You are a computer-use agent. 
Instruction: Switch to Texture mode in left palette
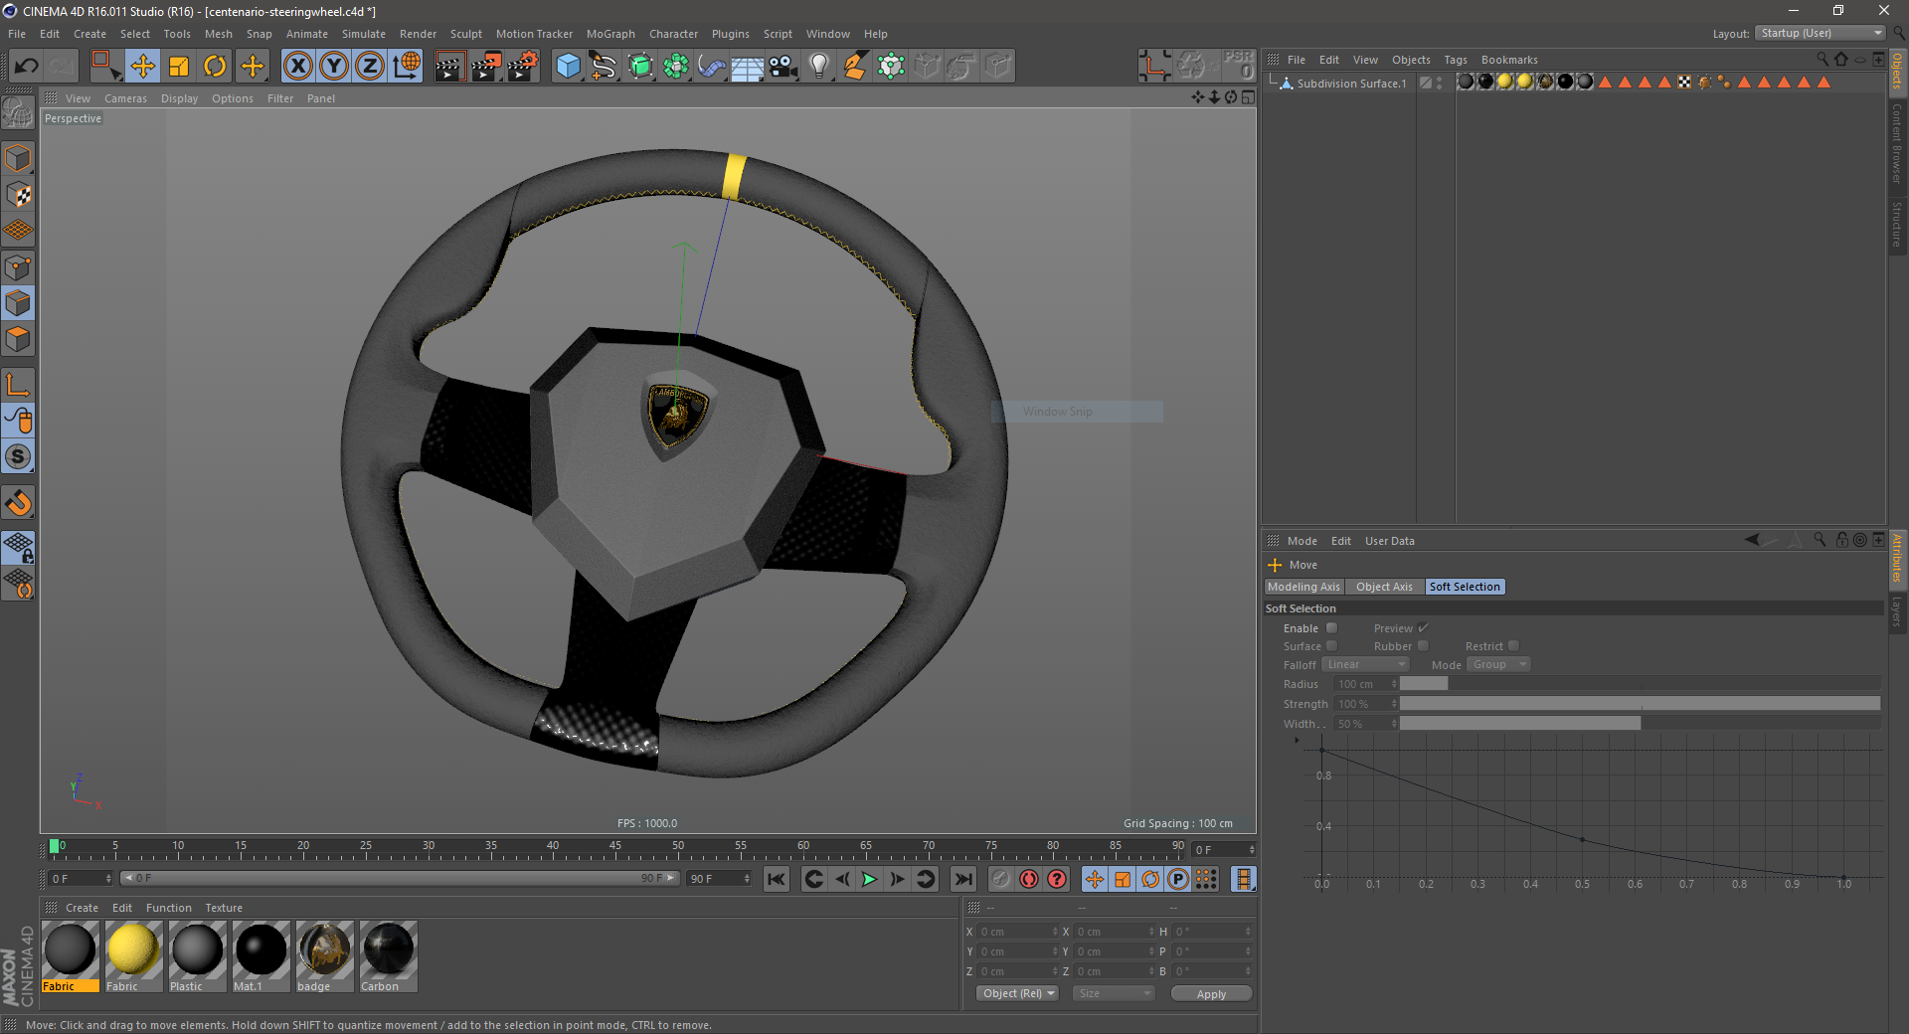(x=18, y=196)
